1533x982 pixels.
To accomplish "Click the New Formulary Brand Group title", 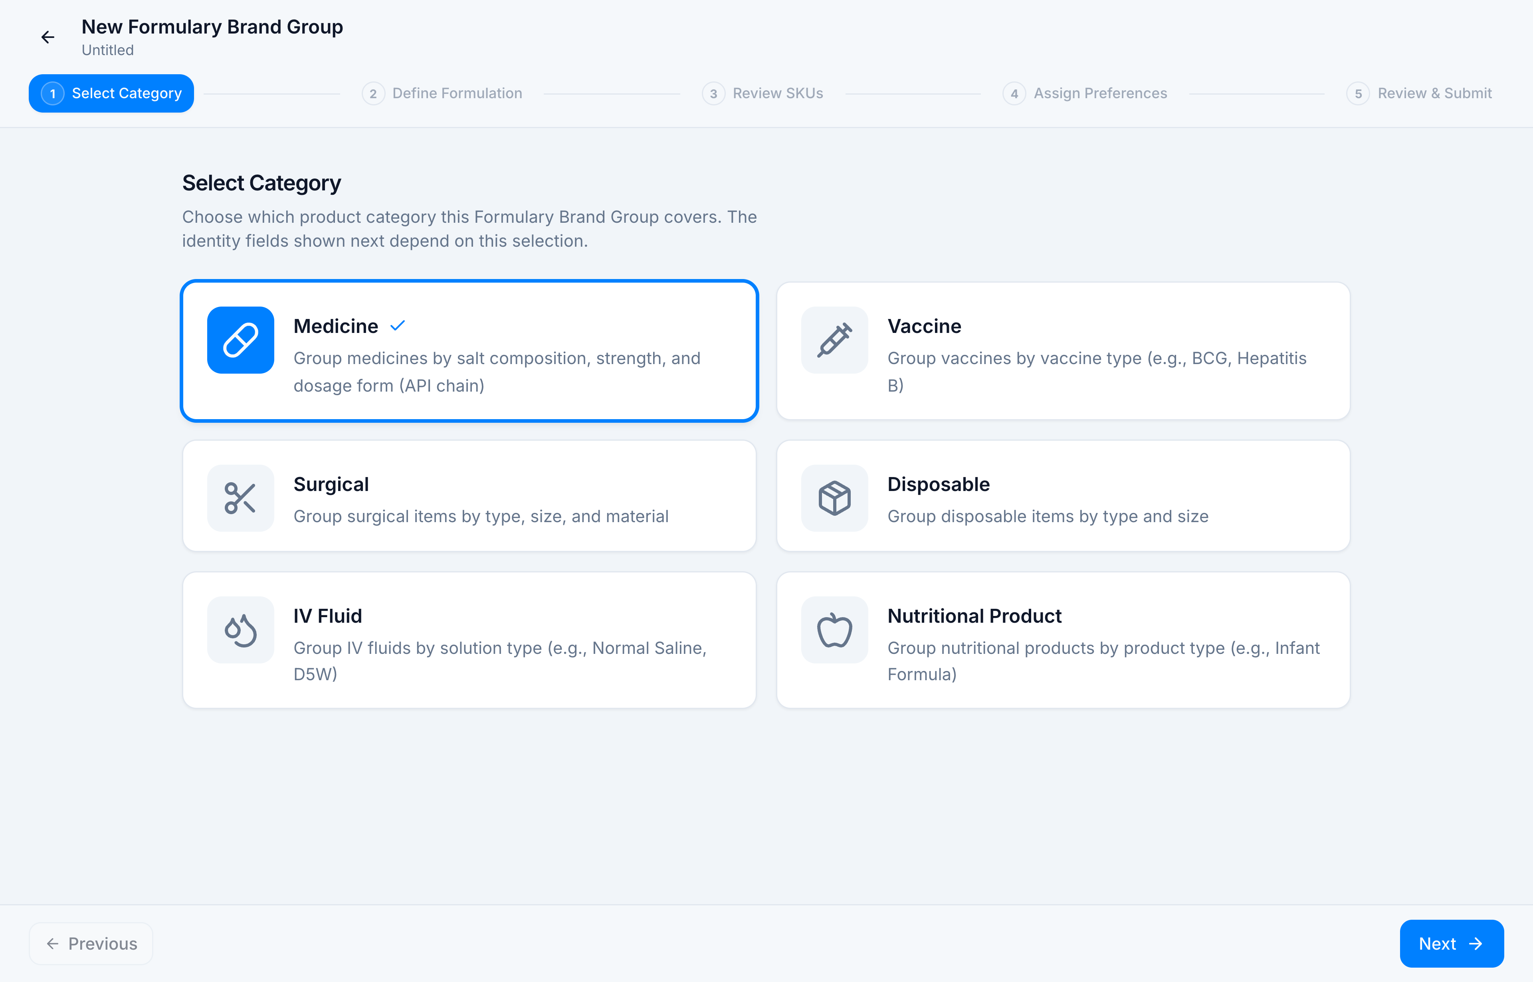I will [x=212, y=27].
